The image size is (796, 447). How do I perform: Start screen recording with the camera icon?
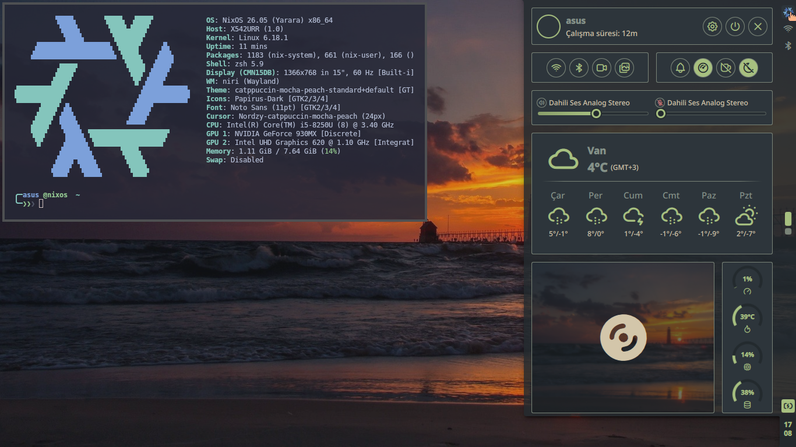[x=601, y=68]
